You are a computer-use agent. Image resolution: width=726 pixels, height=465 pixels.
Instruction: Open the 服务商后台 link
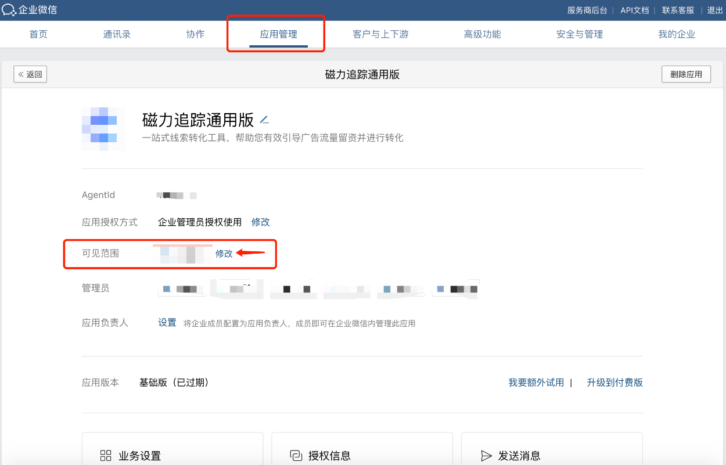(587, 10)
